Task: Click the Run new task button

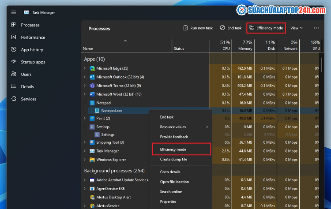Action: click(198, 28)
